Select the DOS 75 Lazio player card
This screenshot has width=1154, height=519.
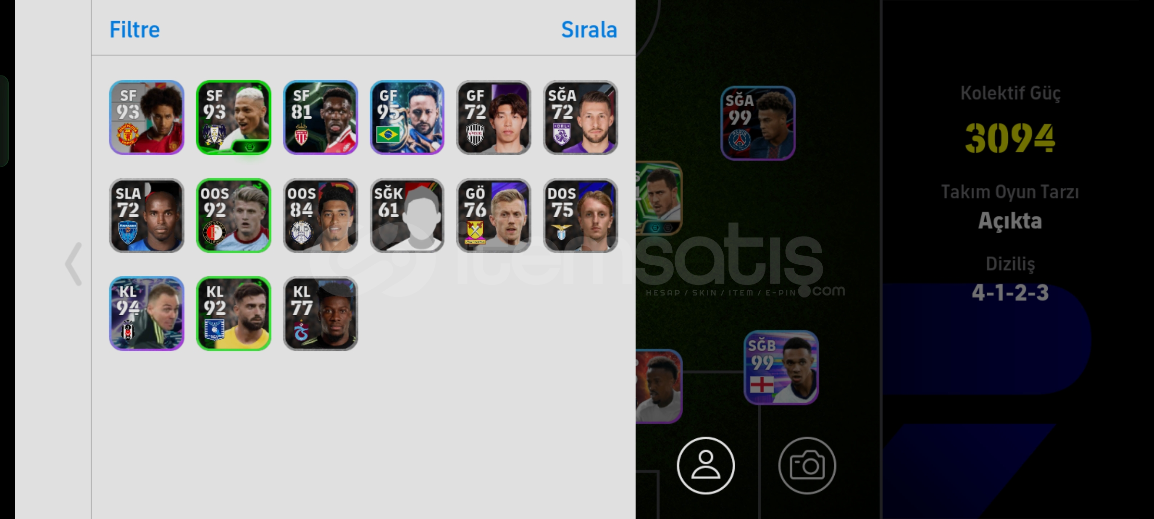coord(580,215)
